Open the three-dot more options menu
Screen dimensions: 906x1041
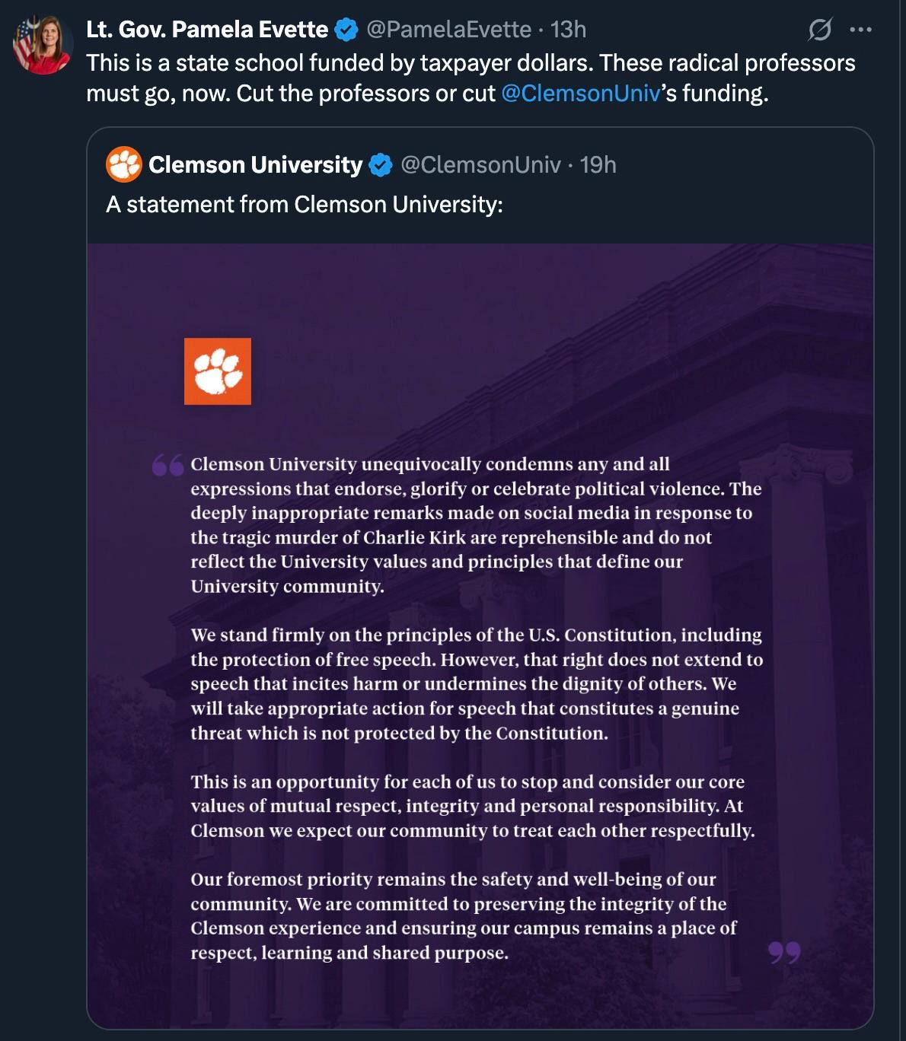click(x=860, y=30)
